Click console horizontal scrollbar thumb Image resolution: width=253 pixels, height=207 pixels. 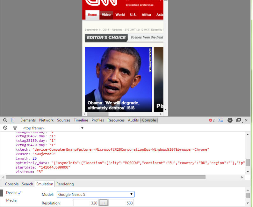point(106,177)
